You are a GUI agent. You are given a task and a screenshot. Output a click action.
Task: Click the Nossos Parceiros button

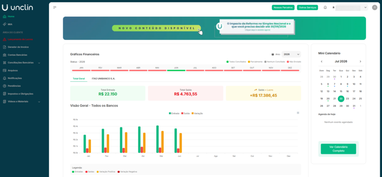pyautogui.click(x=283, y=7)
